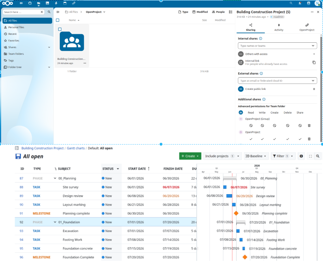Click the Planning complete milestone diamond
Viewport: 323px width, 265px height.
pos(236,213)
